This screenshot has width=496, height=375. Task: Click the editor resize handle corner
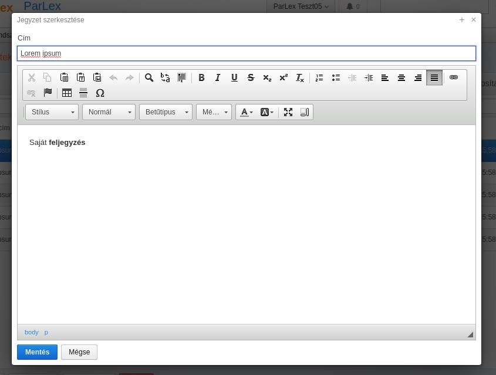(470, 335)
